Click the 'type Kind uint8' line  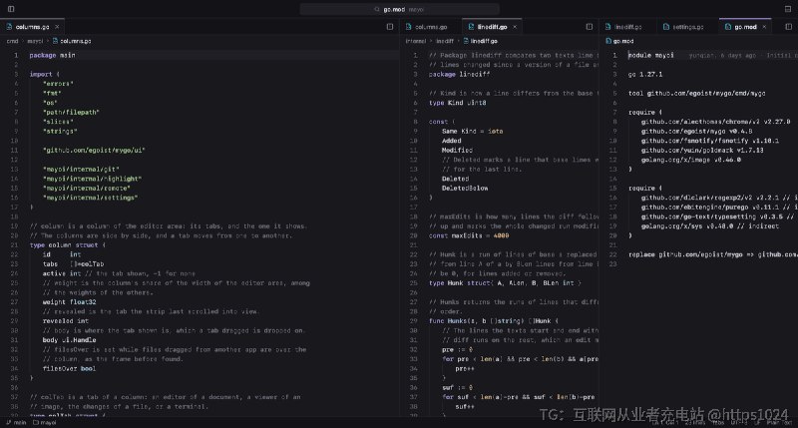coord(458,103)
